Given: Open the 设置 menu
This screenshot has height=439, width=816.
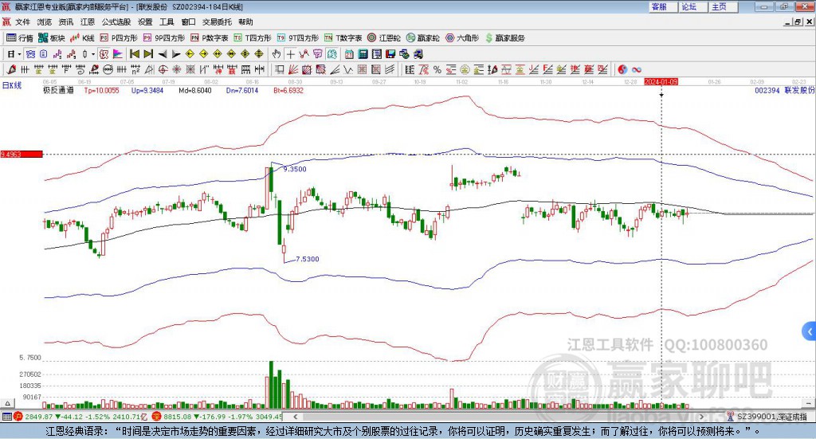Looking at the screenshot, I should coord(145,22).
